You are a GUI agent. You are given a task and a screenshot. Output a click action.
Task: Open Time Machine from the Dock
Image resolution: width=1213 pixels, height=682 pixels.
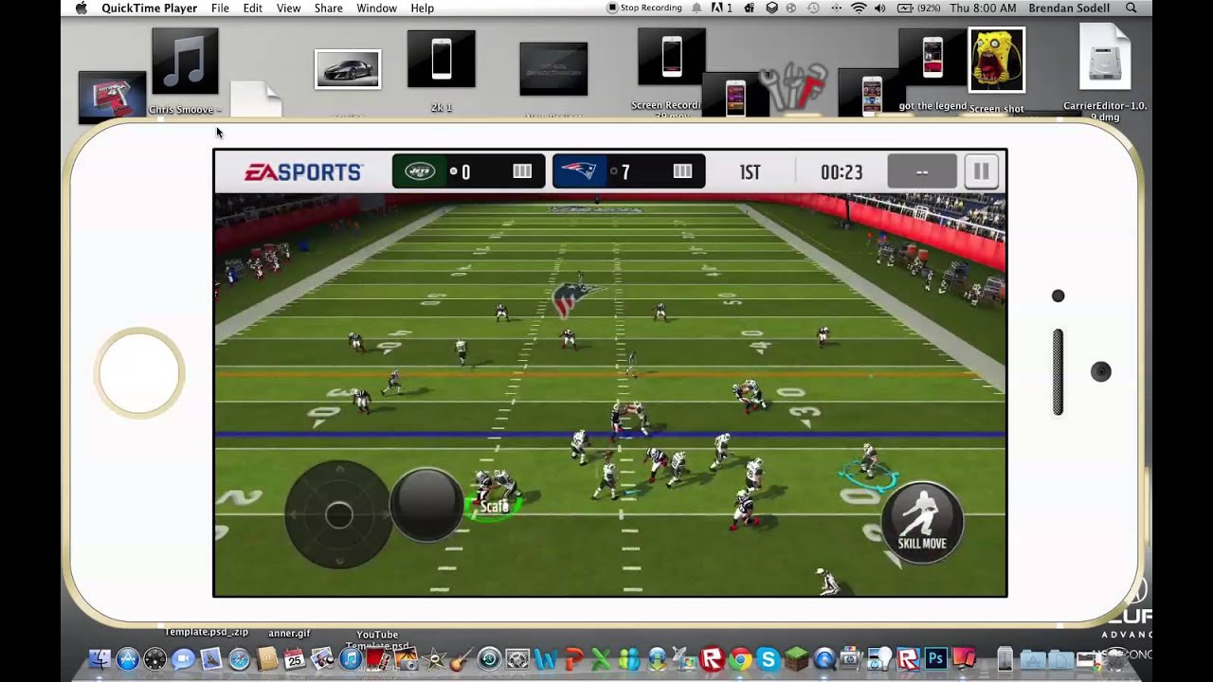(489, 659)
